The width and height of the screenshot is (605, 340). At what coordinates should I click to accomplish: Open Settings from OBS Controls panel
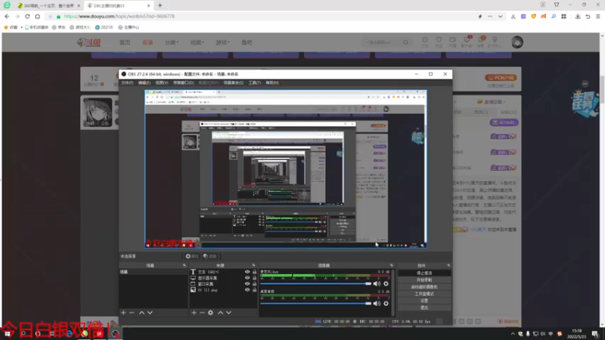[424, 301]
